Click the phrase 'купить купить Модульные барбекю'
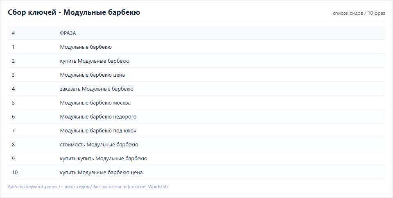The height and width of the screenshot is (198, 393). pos(104,159)
